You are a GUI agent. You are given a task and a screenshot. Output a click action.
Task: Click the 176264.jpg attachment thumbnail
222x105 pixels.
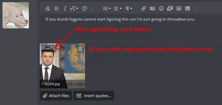(x=63, y=66)
